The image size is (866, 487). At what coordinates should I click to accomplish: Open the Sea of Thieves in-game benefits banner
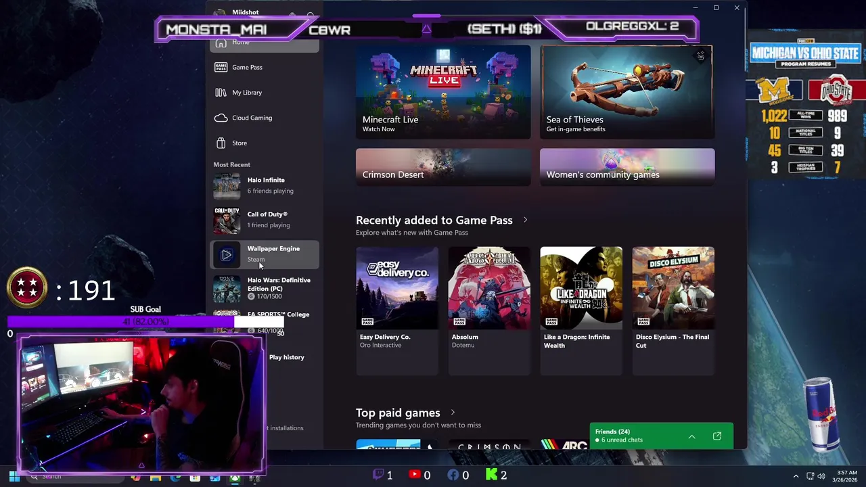627,92
